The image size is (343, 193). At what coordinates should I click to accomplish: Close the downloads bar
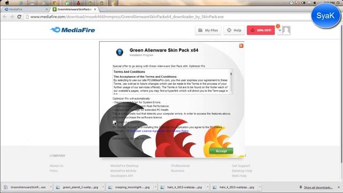tap(339, 187)
